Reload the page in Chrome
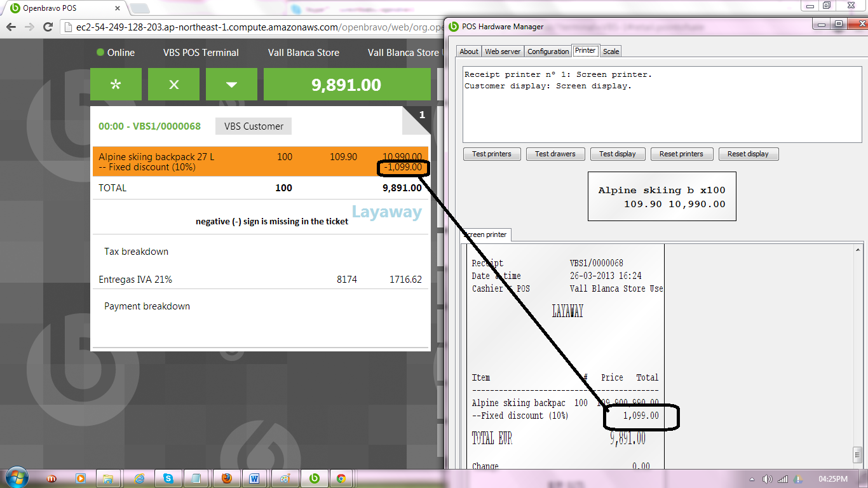This screenshot has width=868, height=488. 48,27
